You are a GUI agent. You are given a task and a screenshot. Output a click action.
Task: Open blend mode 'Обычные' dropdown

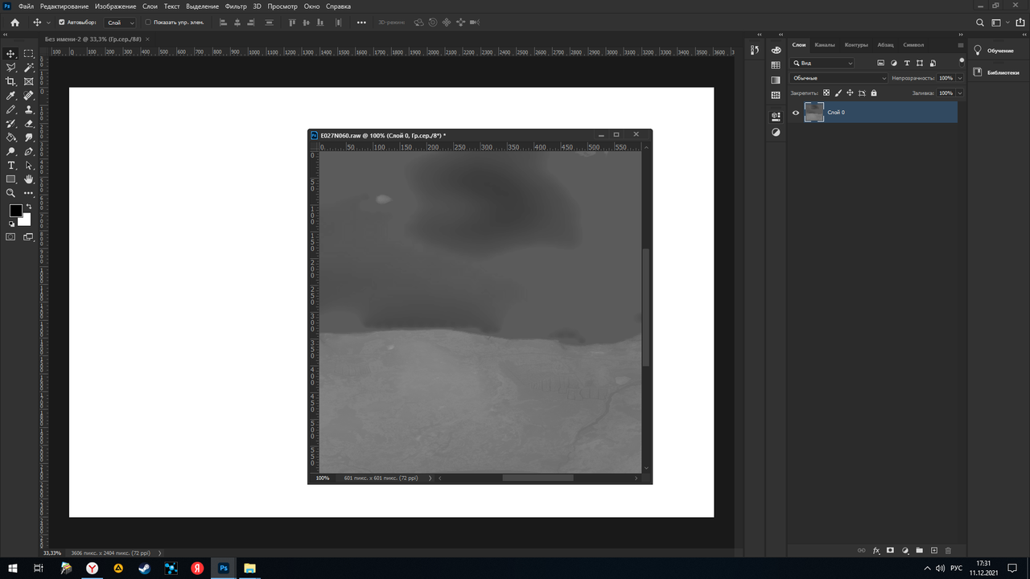pyautogui.click(x=839, y=78)
